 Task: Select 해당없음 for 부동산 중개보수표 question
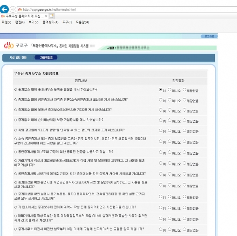pos(184,110)
